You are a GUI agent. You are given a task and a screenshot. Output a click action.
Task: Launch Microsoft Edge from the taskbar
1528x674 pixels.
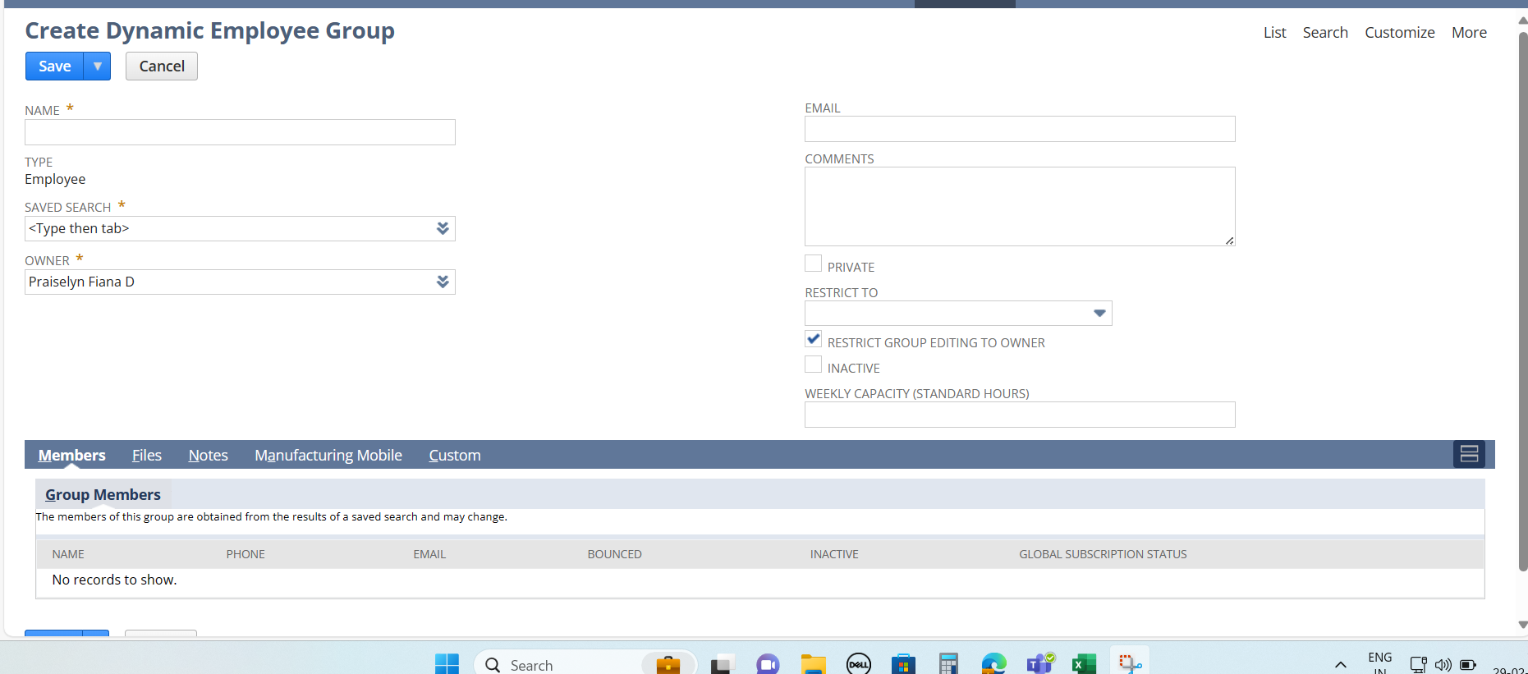coord(993,663)
